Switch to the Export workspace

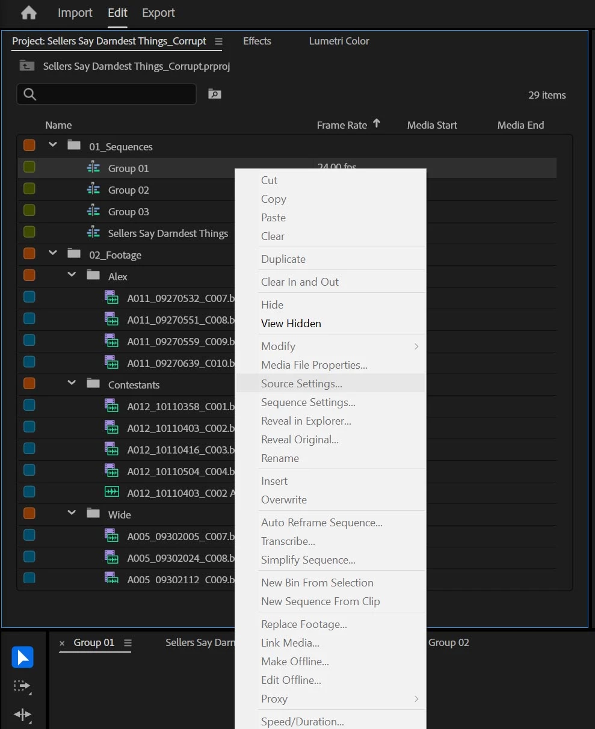(x=158, y=13)
